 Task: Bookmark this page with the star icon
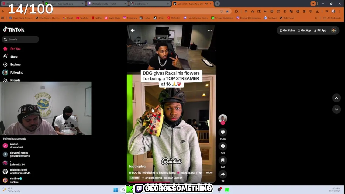coord(227,11)
